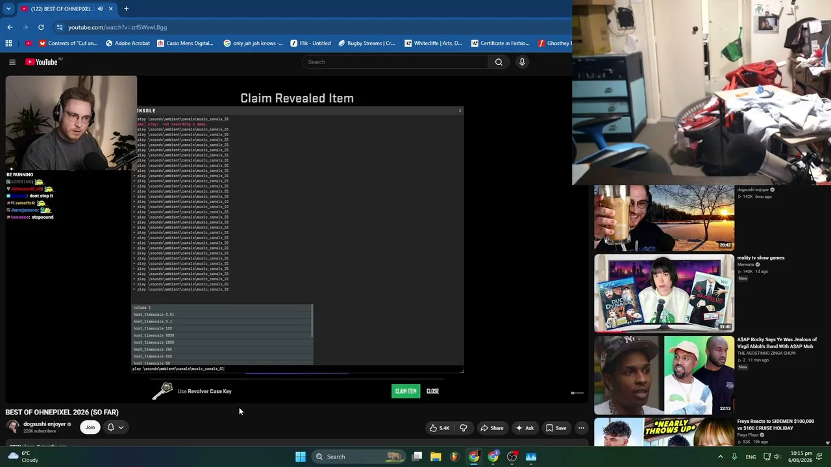Screen dimensions: 831x467
Task: Open the Freya Reacts to SIDEMEN thumbnail
Action: coord(664,432)
